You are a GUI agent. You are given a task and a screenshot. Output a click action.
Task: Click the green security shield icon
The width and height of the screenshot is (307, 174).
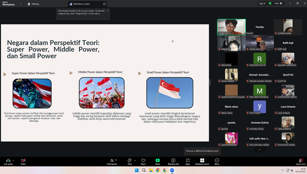[x=270, y=3]
